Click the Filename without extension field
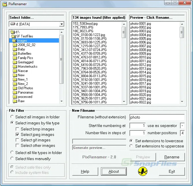This screenshot has width=193, height=186. (157, 117)
